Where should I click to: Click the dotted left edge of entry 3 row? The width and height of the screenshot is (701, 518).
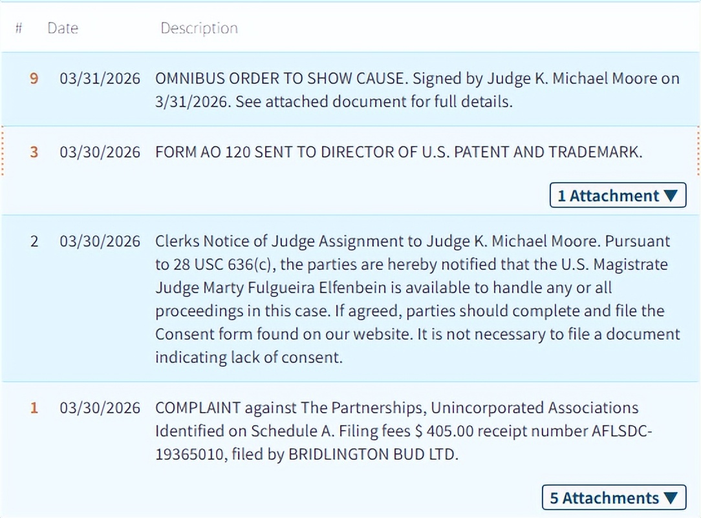click(x=3, y=152)
